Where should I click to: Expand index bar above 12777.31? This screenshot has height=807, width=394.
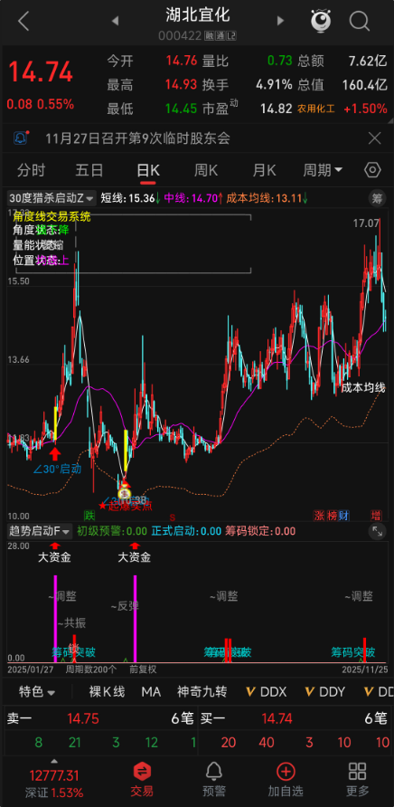tap(54, 761)
